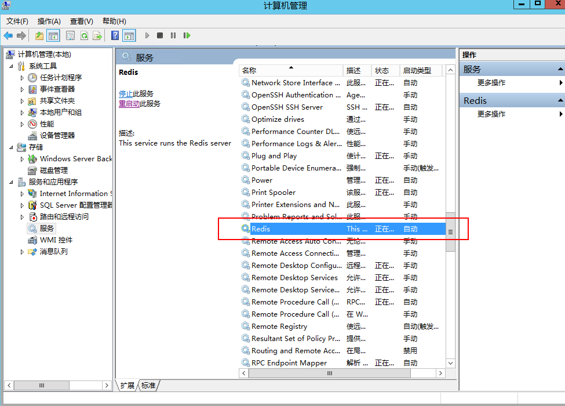Viewport: 565px width, 406px height.
Task: Switch to the 标准 tab
Action: (x=147, y=385)
